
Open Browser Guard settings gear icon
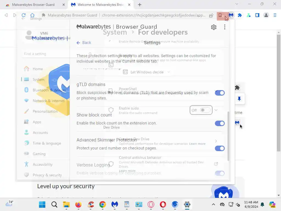pos(213,27)
